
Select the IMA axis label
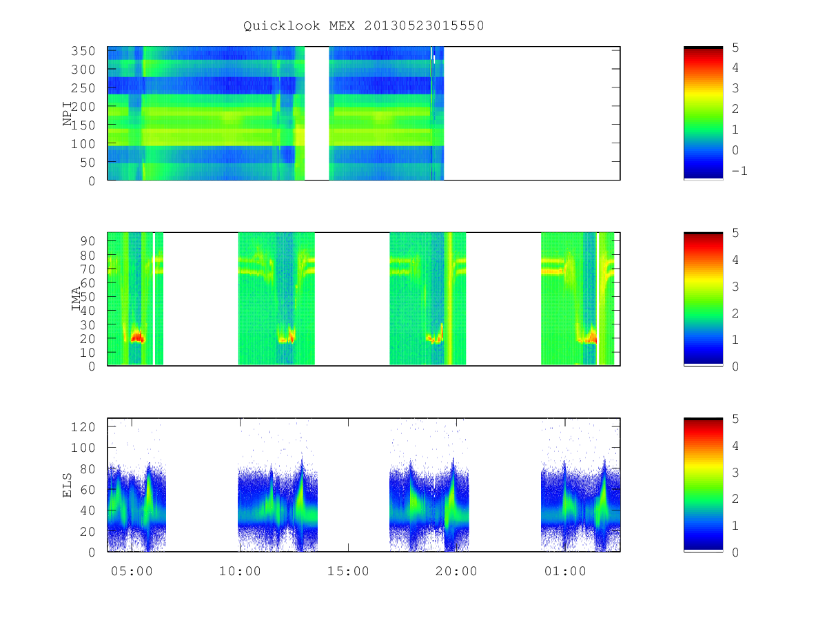76,300
